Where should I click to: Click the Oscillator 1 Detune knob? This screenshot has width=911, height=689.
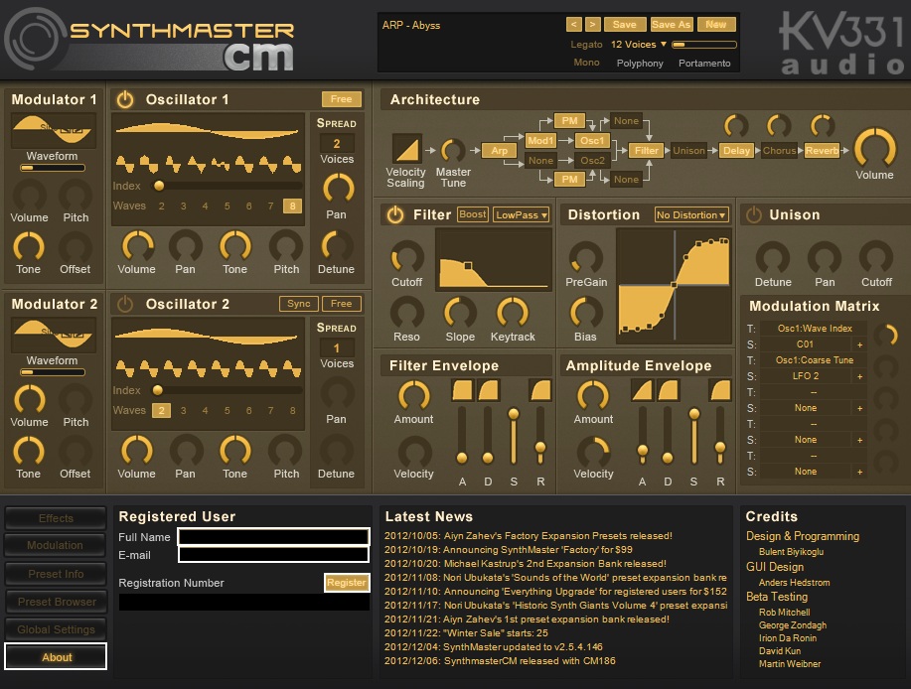337,245
